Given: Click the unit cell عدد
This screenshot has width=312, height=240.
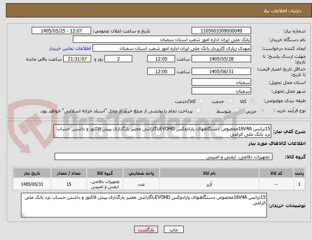Looking at the screenshot, I should [x=141, y=184].
